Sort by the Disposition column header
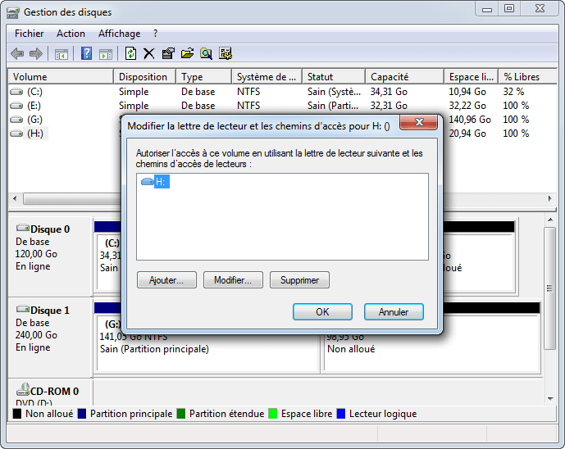Image resolution: width=565 pixels, height=449 pixels. tap(144, 77)
